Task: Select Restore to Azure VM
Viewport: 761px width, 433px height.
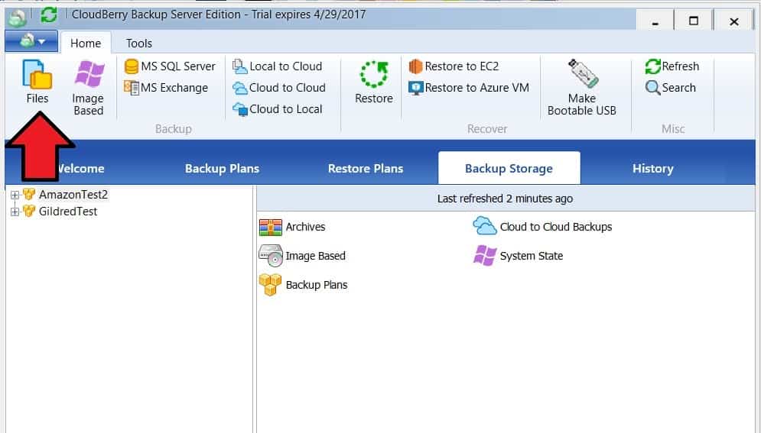Action: pos(469,88)
